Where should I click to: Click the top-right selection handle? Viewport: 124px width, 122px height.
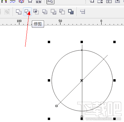tap(114, 42)
